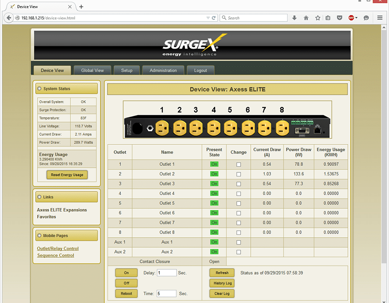Viewport: 389px width, 303px height.
Task: Refresh the device status
Action: pos(222,273)
